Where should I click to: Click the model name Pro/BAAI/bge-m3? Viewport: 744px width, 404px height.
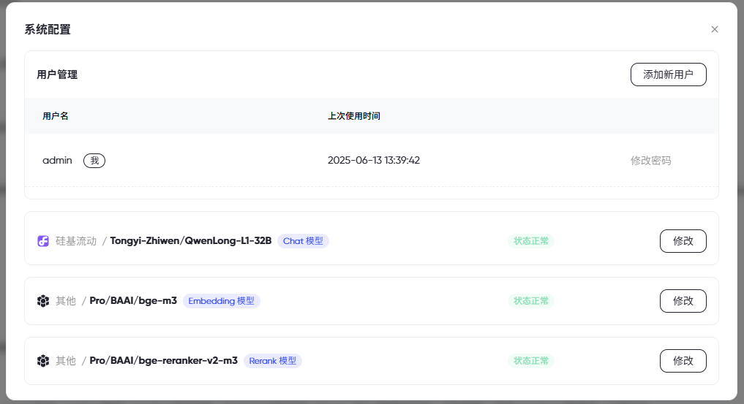point(133,301)
